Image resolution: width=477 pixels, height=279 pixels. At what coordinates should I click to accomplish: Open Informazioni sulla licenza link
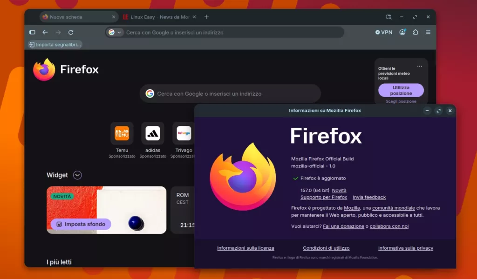pyautogui.click(x=245, y=248)
